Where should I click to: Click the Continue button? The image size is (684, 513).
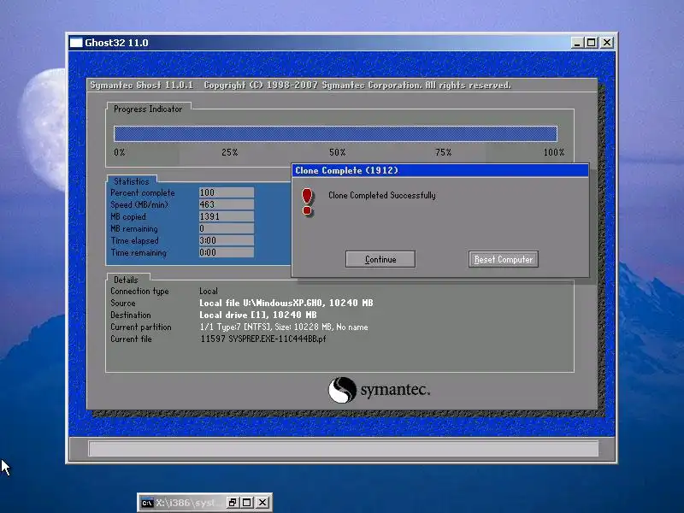(x=380, y=259)
